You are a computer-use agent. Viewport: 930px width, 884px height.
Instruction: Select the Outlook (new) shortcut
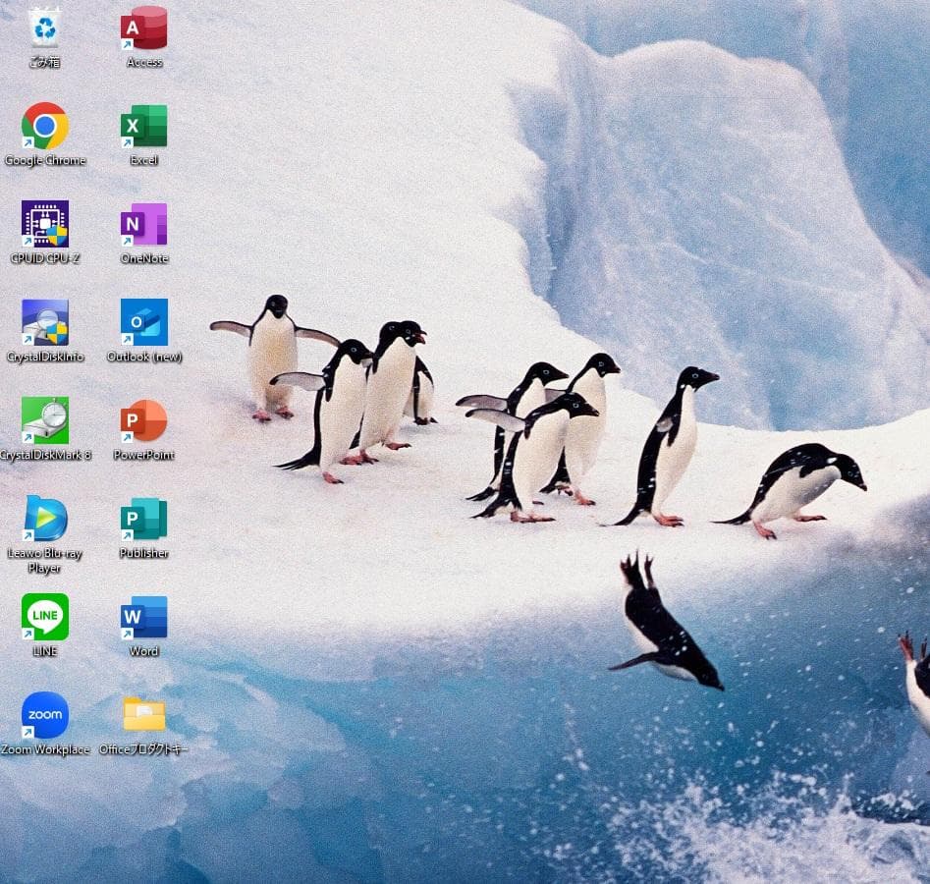tap(143, 322)
